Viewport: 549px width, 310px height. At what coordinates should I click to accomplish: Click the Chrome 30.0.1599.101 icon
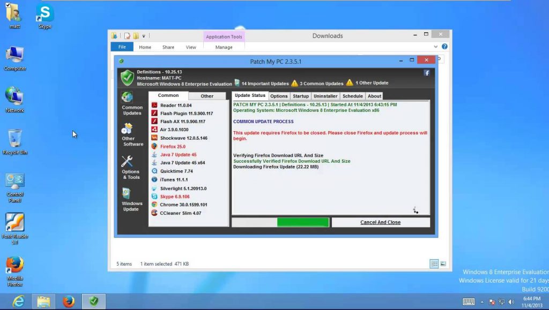154,205
